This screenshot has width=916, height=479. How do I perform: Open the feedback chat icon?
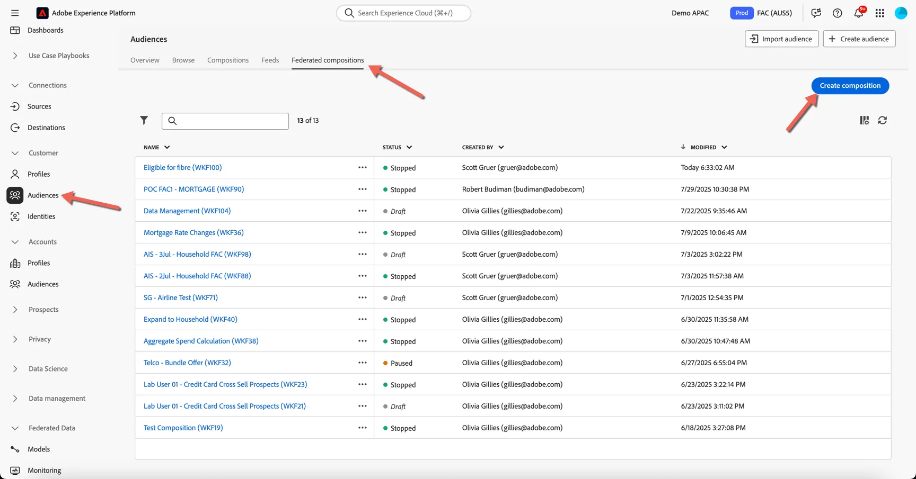click(816, 13)
